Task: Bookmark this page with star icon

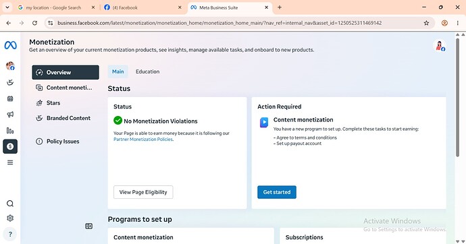Action: tap(426, 23)
